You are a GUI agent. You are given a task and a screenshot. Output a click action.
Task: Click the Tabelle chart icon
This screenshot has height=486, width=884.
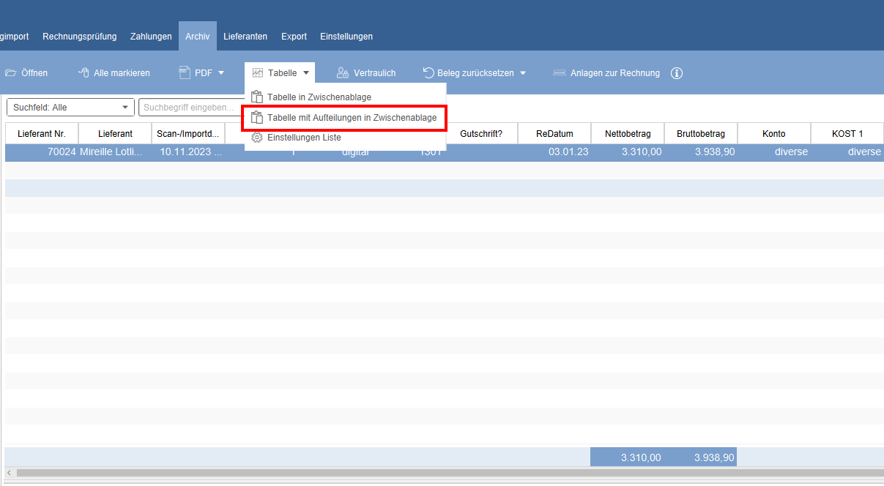coord(258,73)
